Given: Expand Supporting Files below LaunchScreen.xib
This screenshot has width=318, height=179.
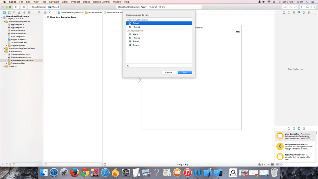Looking at the screenshot, I should click(7, 45).
